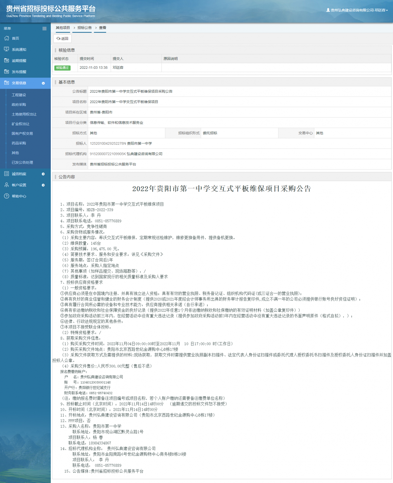Click 委托招标 organization form value
The image size is (393, 483).
click(x=210, y=133)
